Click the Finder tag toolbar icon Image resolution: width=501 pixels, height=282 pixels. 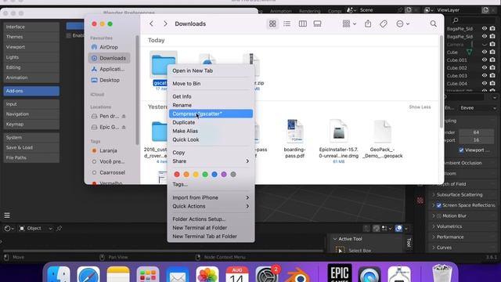pos(384,23)
